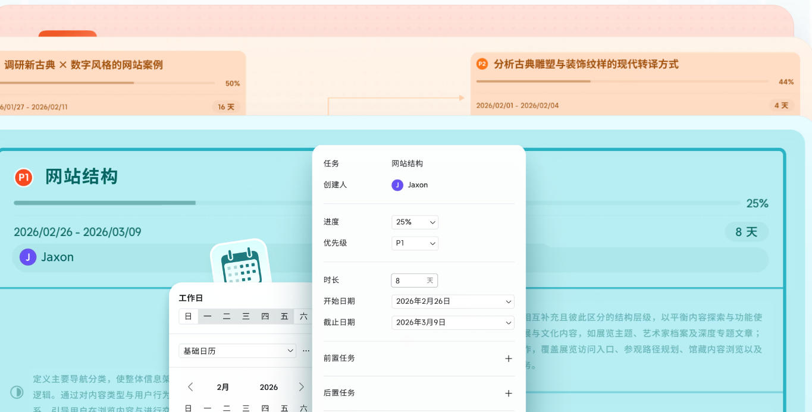The width and height of the screenshot is (812, 412).
Task: Toggle 六 (Saturday) as a working day
Action: (x=303, y=316)
